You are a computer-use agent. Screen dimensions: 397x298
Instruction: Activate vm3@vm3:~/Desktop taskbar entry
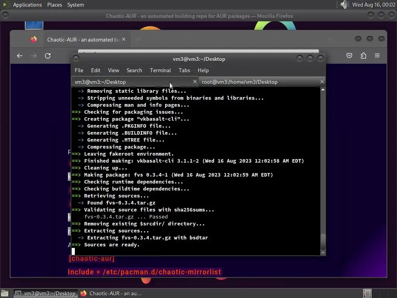pos(46,293)
